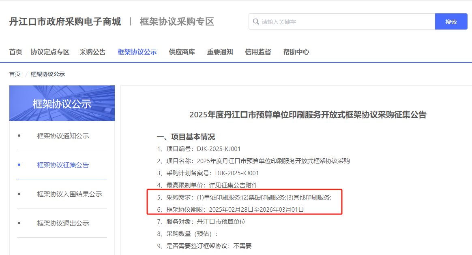The width and height of the screenshot is (472, 255).
Task: Open the 协议定点专区 menu item
Action: click(50, 52)
